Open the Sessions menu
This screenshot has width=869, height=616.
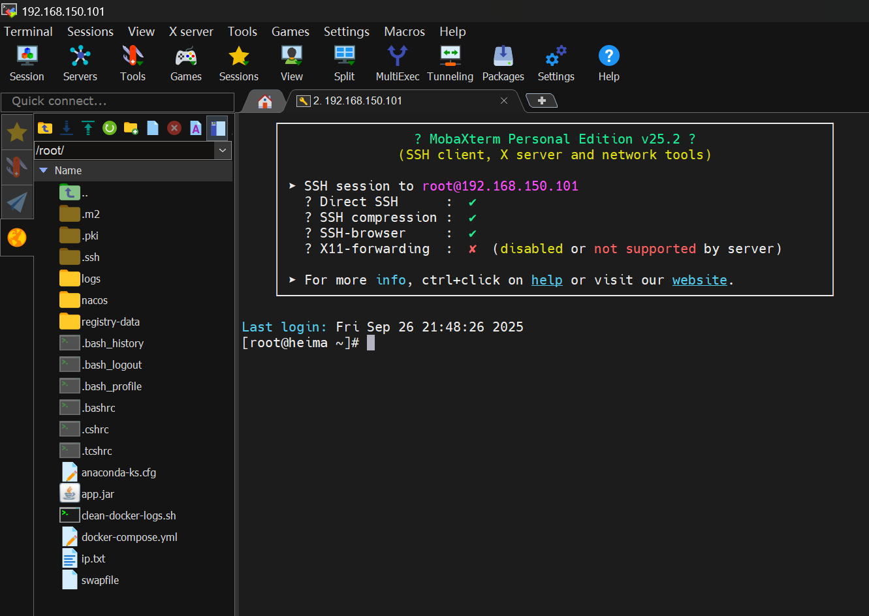(90, 31)
